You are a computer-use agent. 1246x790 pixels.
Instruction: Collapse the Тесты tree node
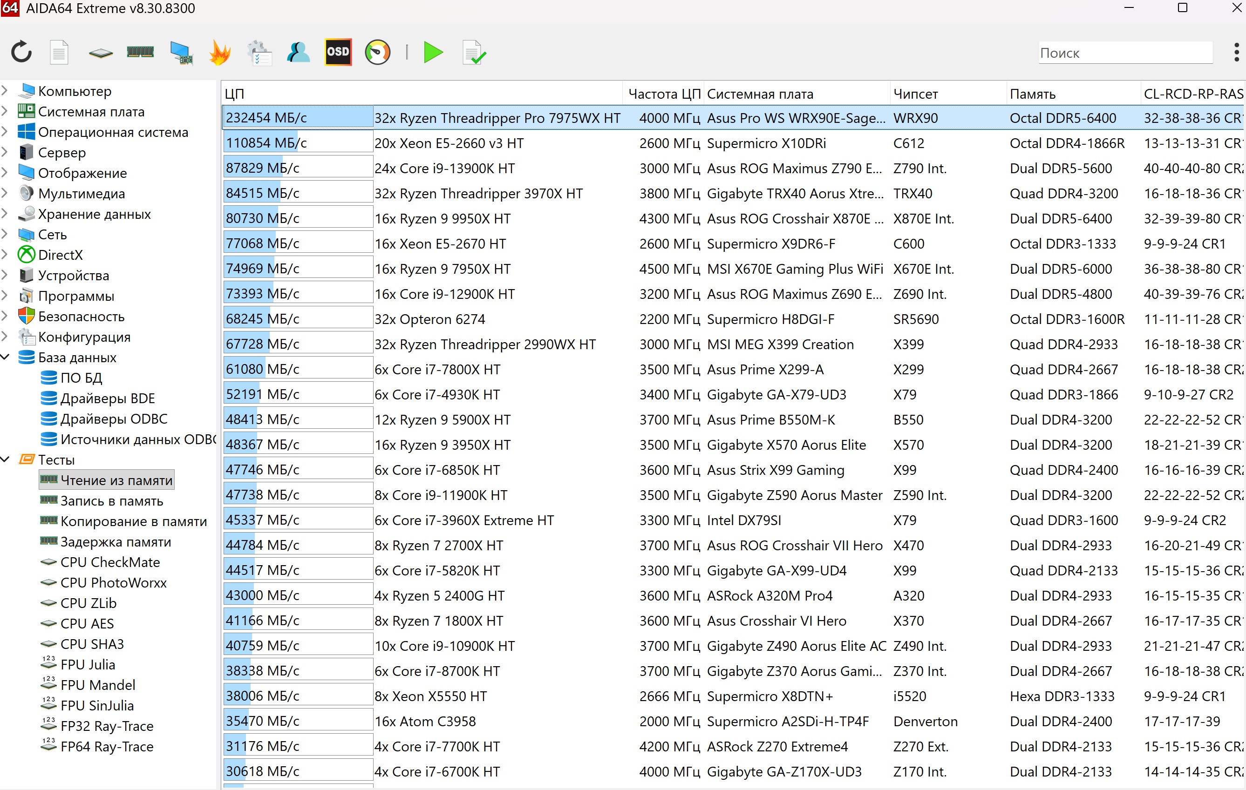tap(5, 459)
